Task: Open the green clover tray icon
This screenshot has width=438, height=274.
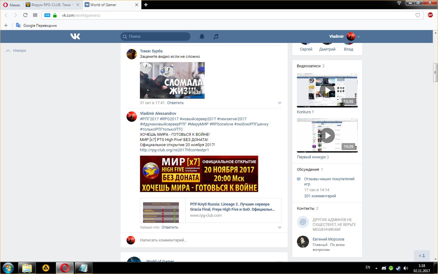Action: (x=391, y=268)
